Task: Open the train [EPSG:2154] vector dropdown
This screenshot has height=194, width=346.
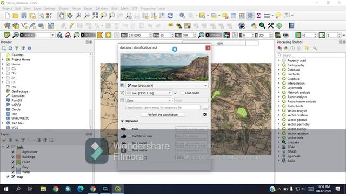Action: point(149,93)
